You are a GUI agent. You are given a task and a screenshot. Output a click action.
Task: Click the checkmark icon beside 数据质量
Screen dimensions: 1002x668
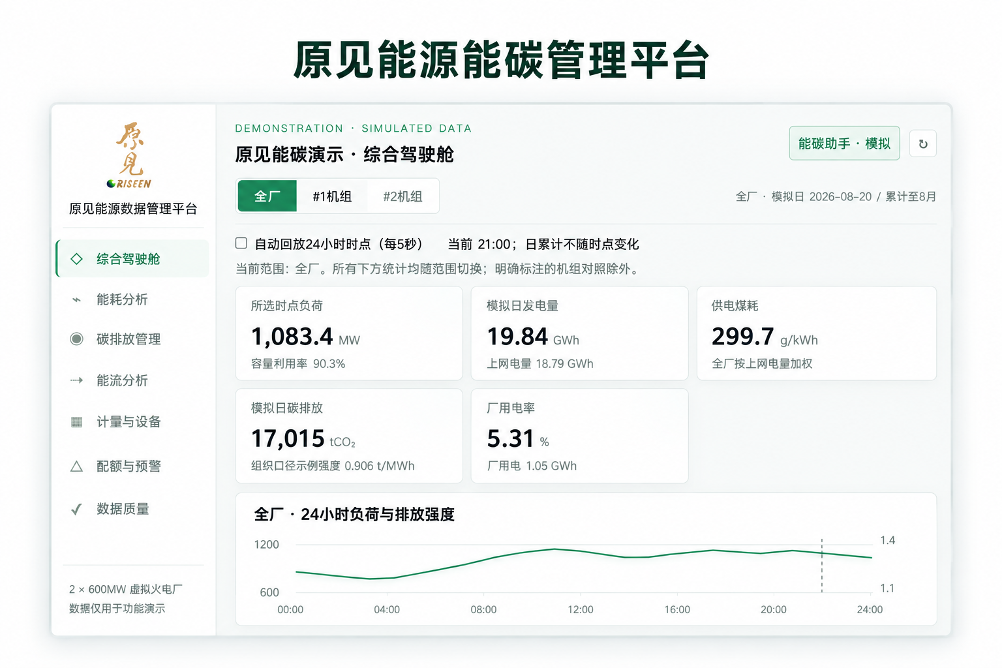(x=76, y=509)
